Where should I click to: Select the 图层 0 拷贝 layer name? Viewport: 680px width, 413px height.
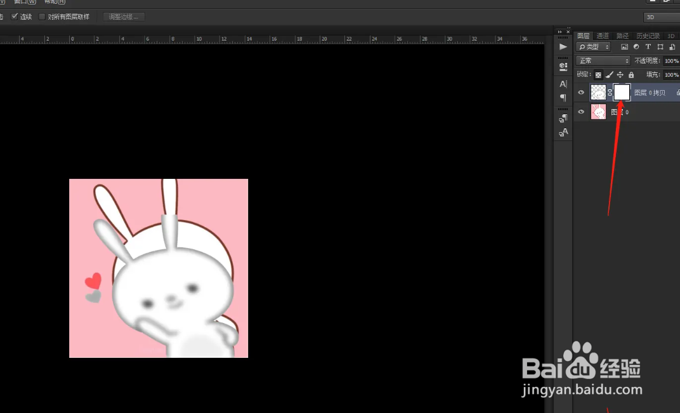pyautogui.click(x=650, y=93)
